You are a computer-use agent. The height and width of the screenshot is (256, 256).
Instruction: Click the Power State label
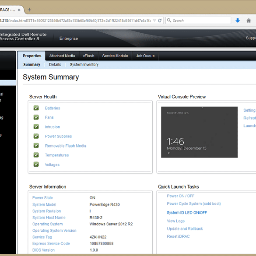[x=42, y=198]
